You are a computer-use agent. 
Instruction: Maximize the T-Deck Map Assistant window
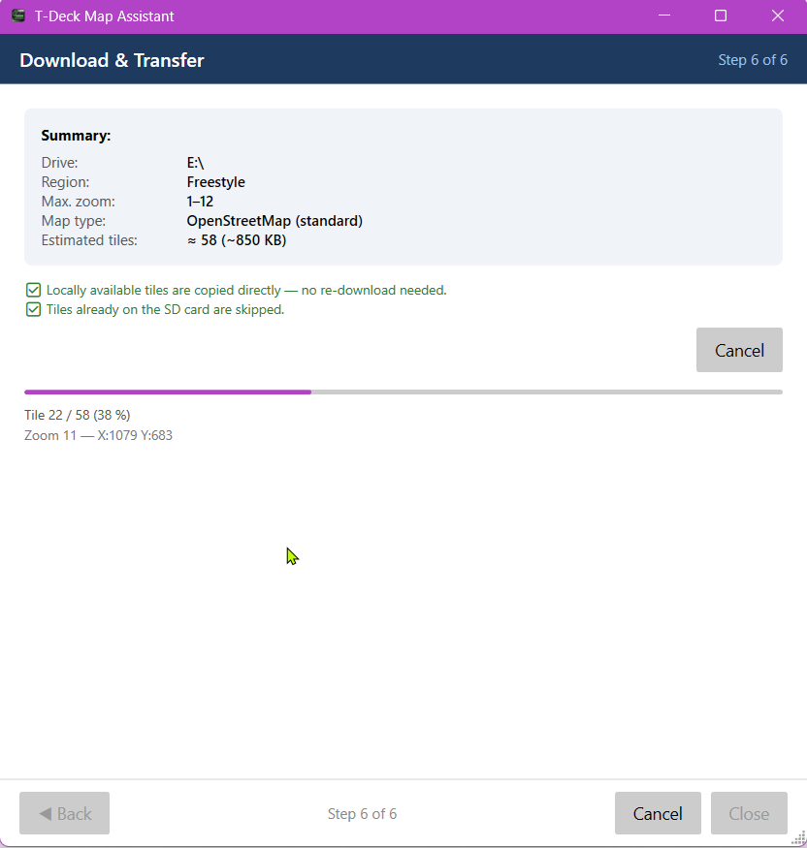pos(721,16)
